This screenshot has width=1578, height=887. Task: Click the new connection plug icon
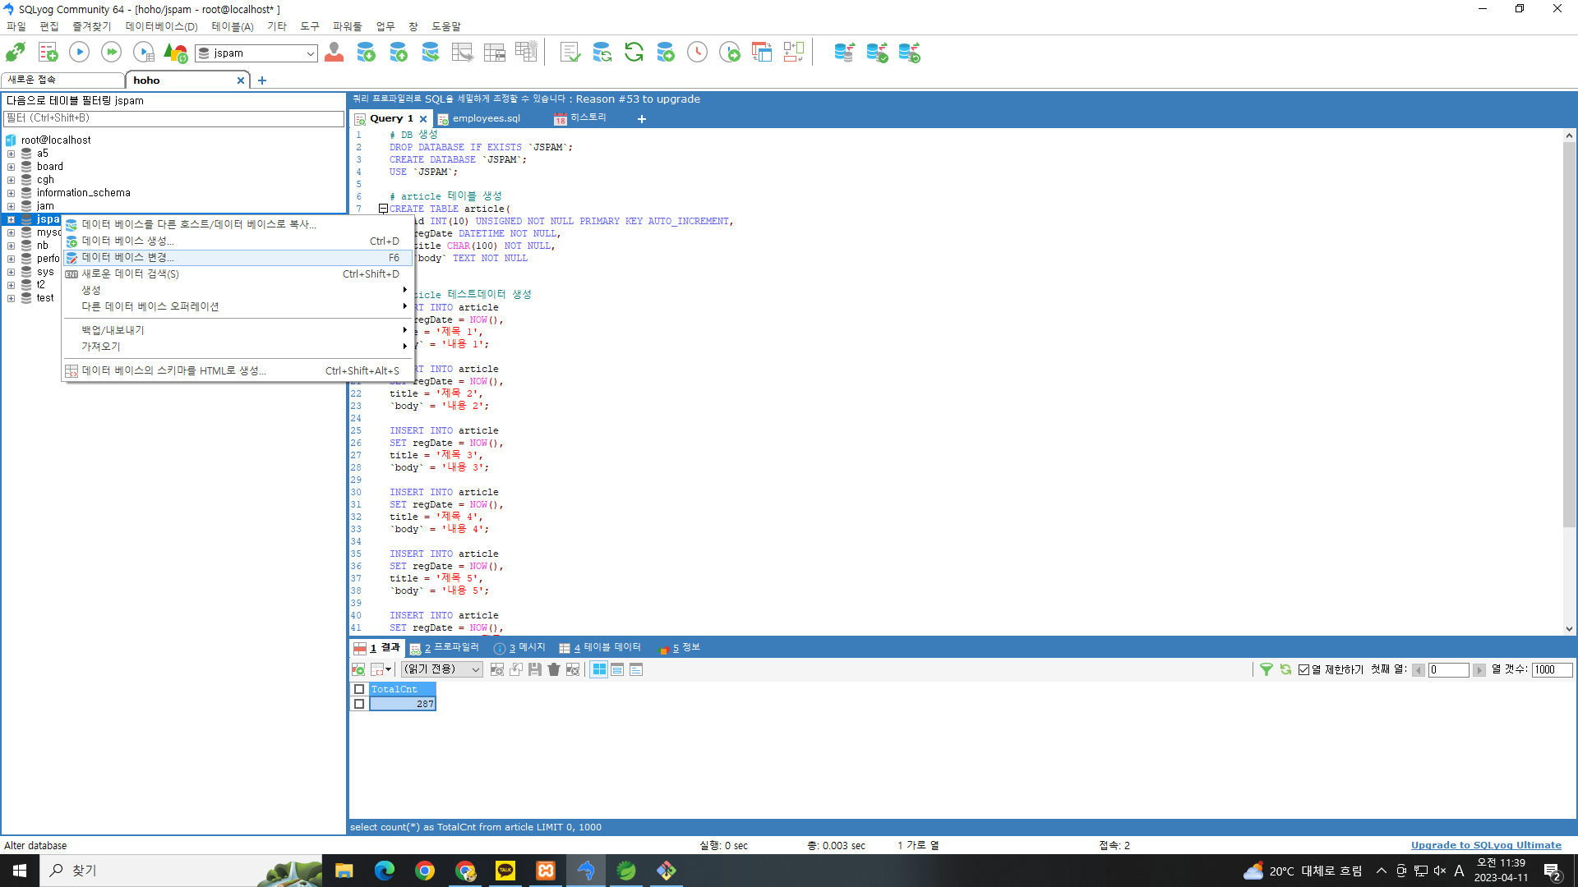pyautogui.click(x=15, y=53)
